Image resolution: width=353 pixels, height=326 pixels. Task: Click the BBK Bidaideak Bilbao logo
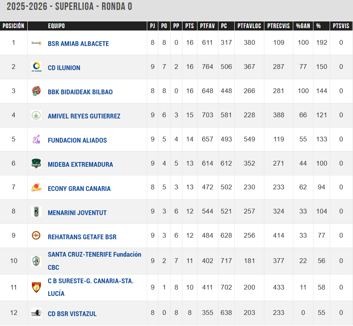click(36, 91)
